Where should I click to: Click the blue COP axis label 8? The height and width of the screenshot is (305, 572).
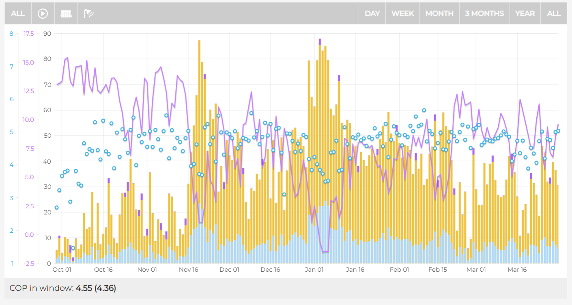(x=11, y=34)
